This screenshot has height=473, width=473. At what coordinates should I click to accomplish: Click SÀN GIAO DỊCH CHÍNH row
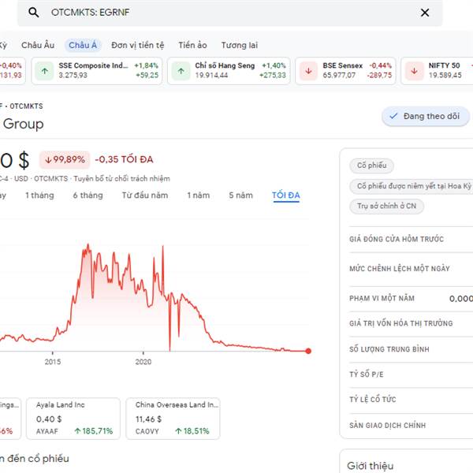tap(412, 426)
